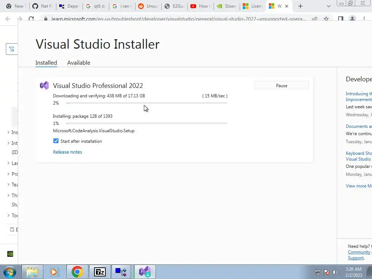Open the Release notes link
Image resolution: width=372 pixels, height=279 pixels.
pos(67,152)
